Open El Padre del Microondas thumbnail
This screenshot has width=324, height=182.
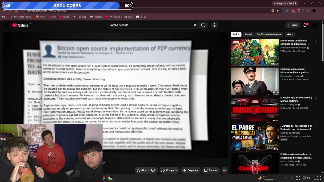pyautogui.click(x=255, y=138)
